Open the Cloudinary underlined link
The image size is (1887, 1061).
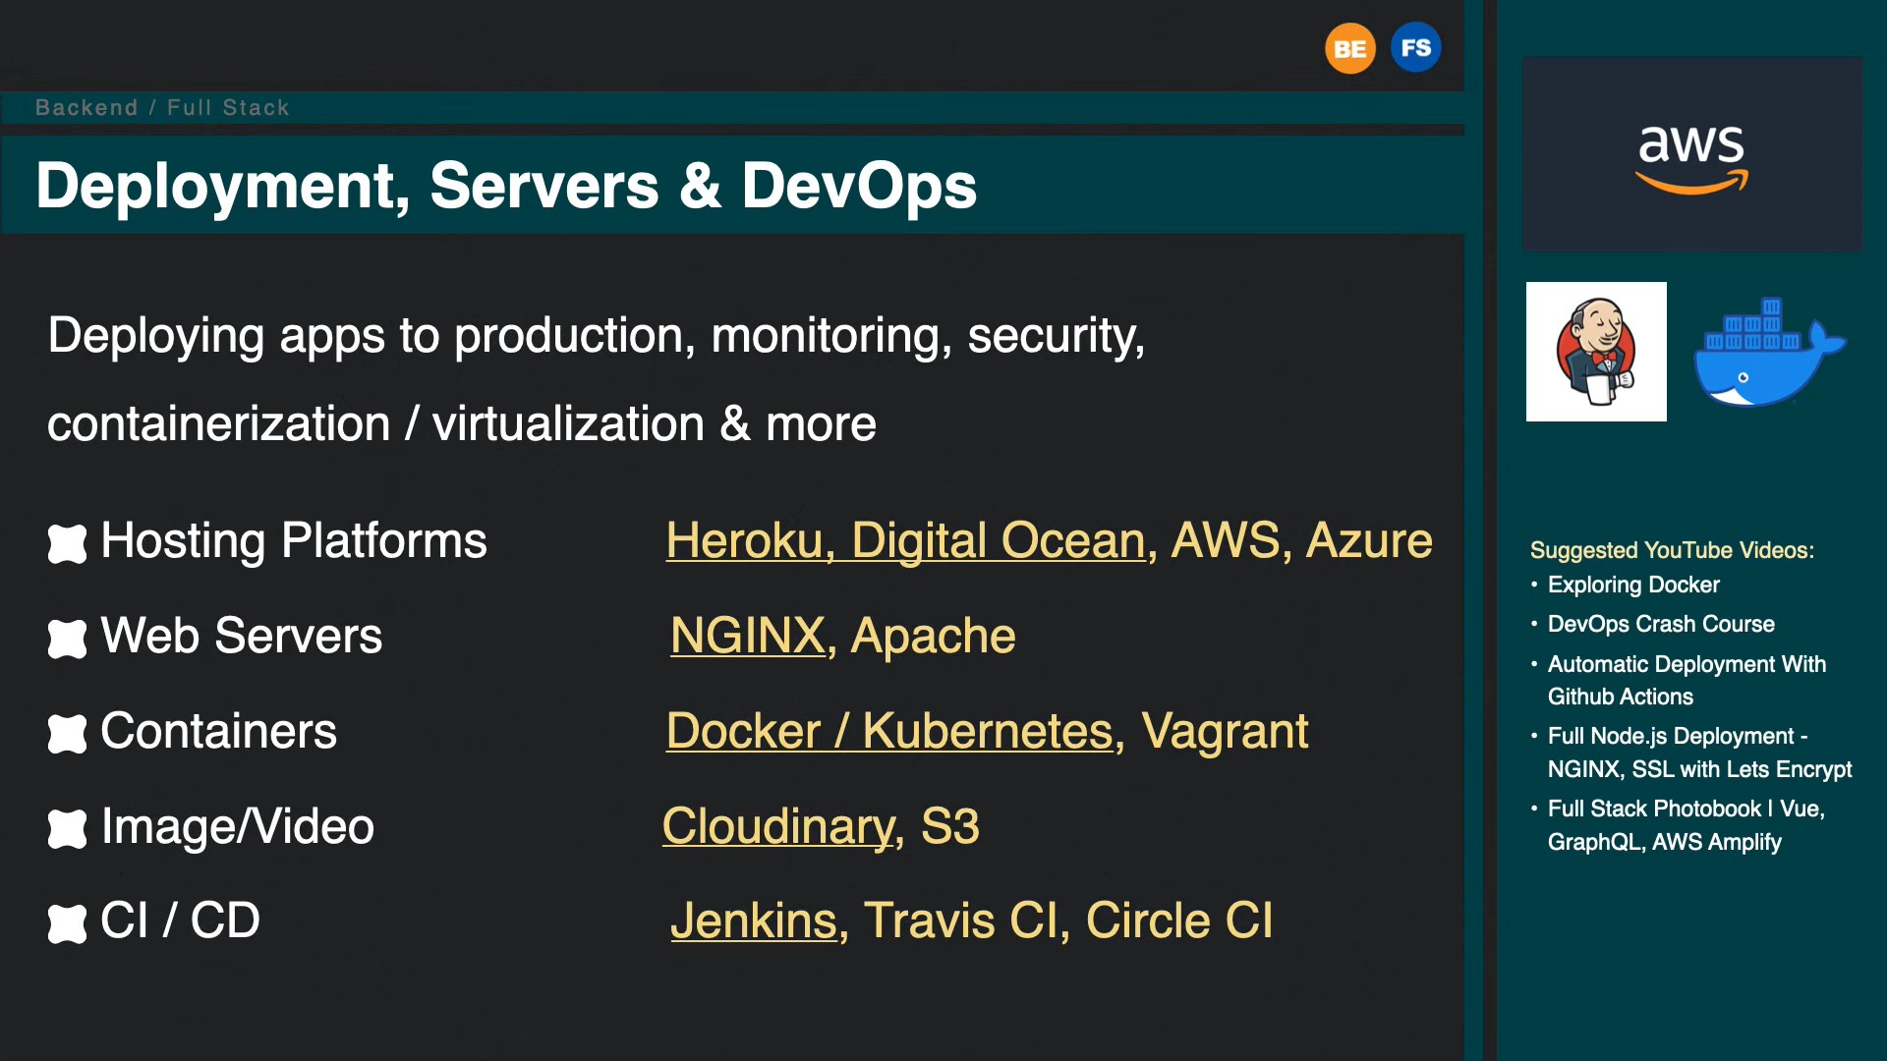778,826
